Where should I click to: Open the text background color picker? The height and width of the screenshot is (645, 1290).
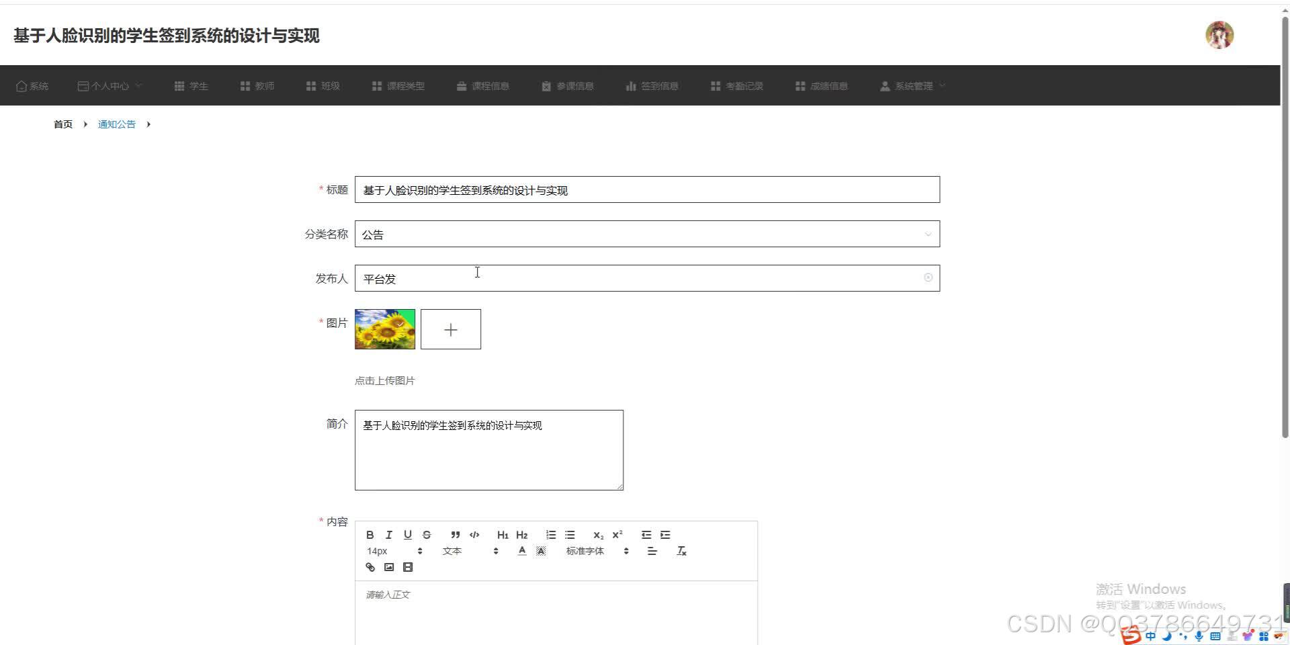coord(541,551)
